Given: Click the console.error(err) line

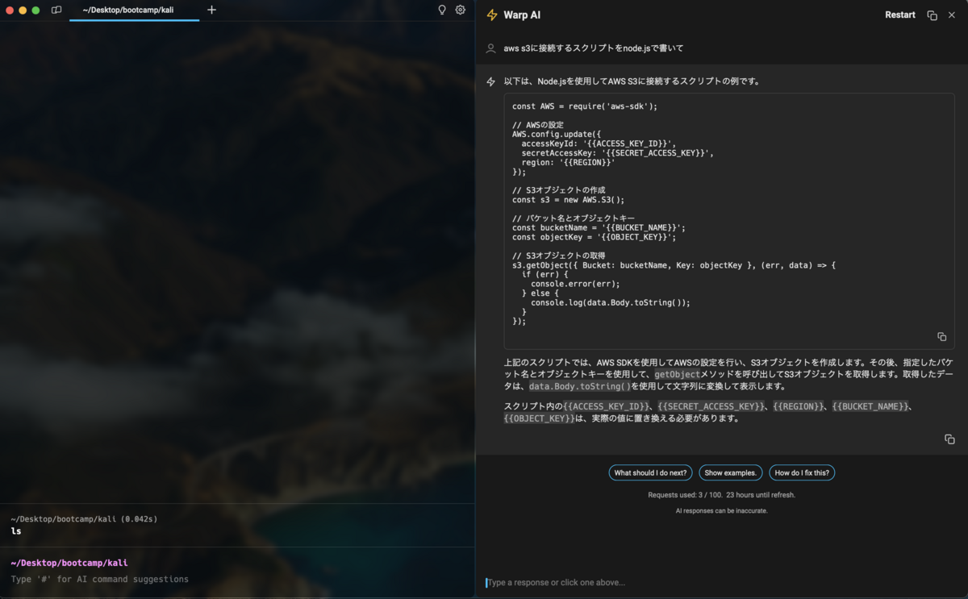Looking at the screenshot, I should click(x=575, y=284).
